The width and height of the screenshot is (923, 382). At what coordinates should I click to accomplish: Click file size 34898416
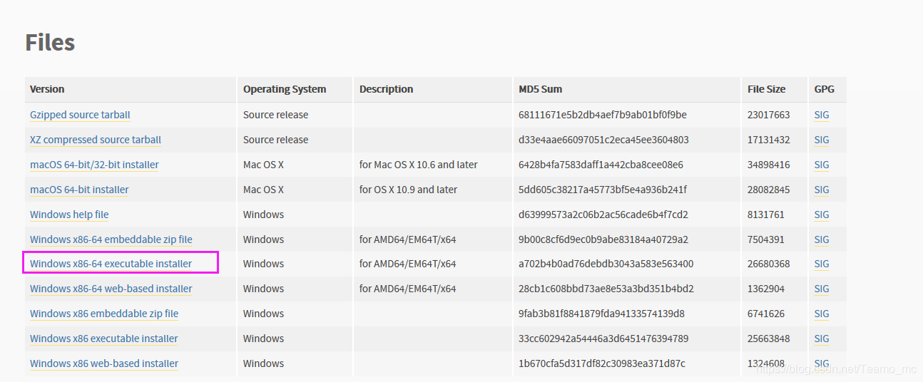pyautogui.click(x=769, y=165)
